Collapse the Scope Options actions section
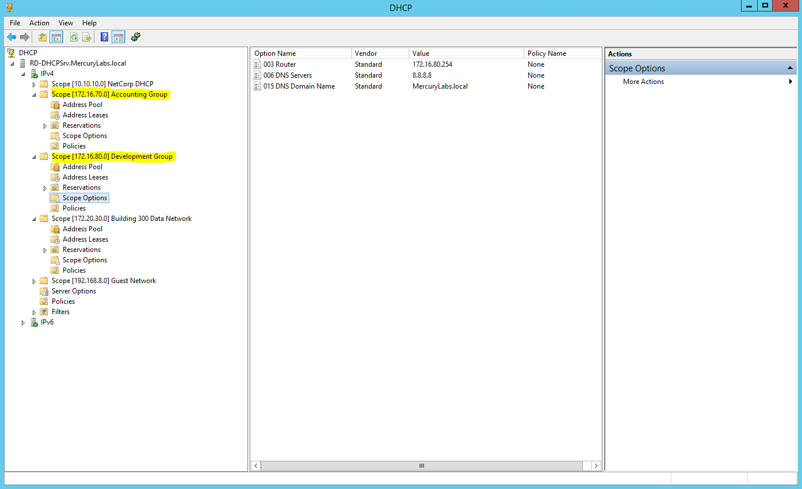The height and width of the screenshot is (489, 802). point(790,68)
